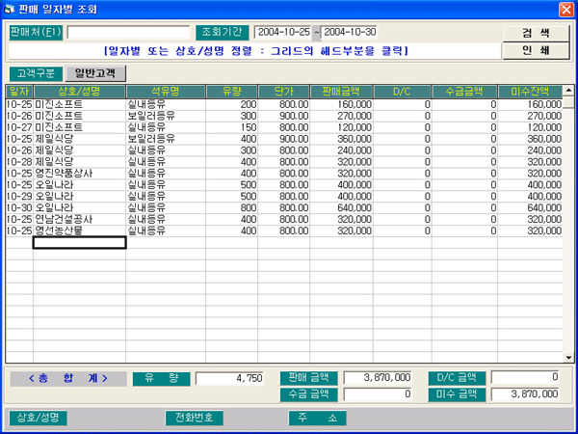Click the 일반고객 customer type button
The image size is (578, 434).
(x=95, y=74)
